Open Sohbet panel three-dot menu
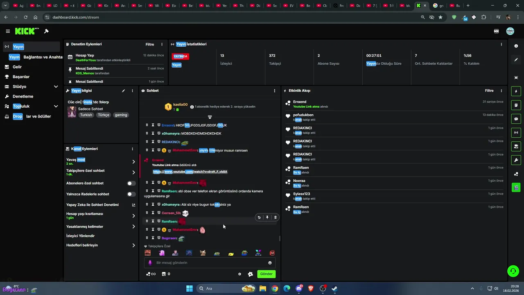Viewport: 524px width, 295px height. pyautogui.click(x=274, y=91)
